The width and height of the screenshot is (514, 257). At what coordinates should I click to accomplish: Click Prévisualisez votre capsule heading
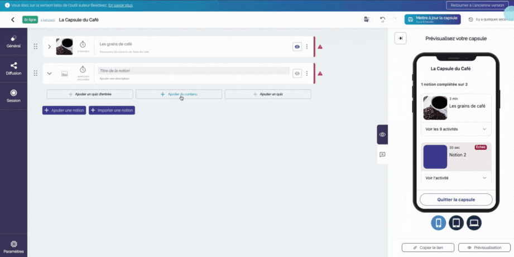pyautogui.click(x=456, y=38)
